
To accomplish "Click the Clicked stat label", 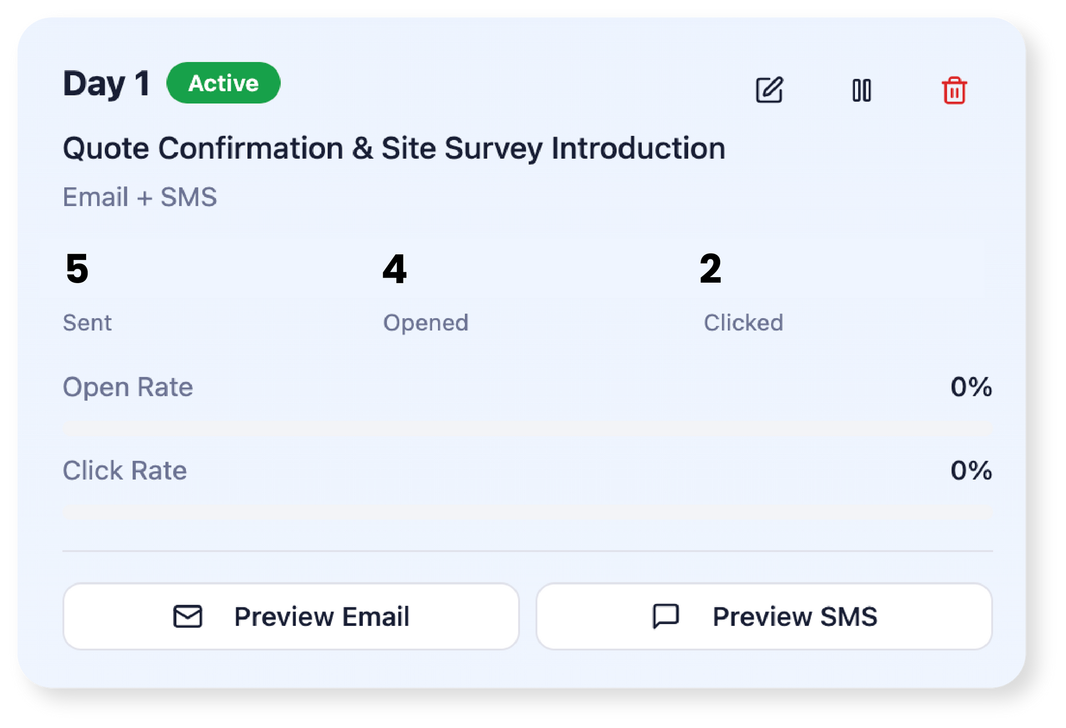I will tap(743, 323).
